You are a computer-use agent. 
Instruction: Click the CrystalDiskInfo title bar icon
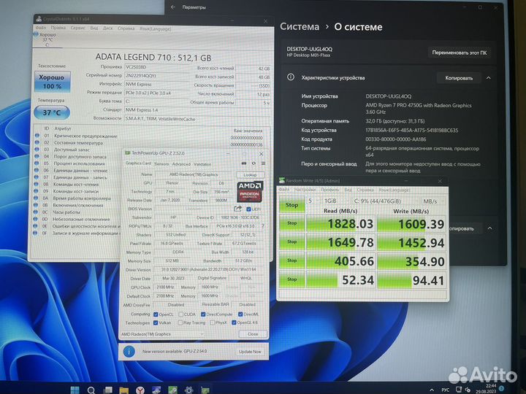coord(39,19)
